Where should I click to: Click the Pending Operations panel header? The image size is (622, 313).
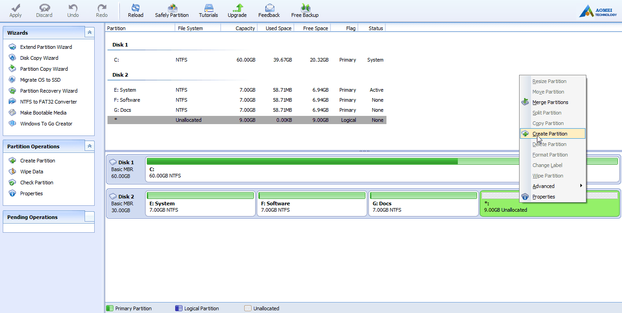48,217
